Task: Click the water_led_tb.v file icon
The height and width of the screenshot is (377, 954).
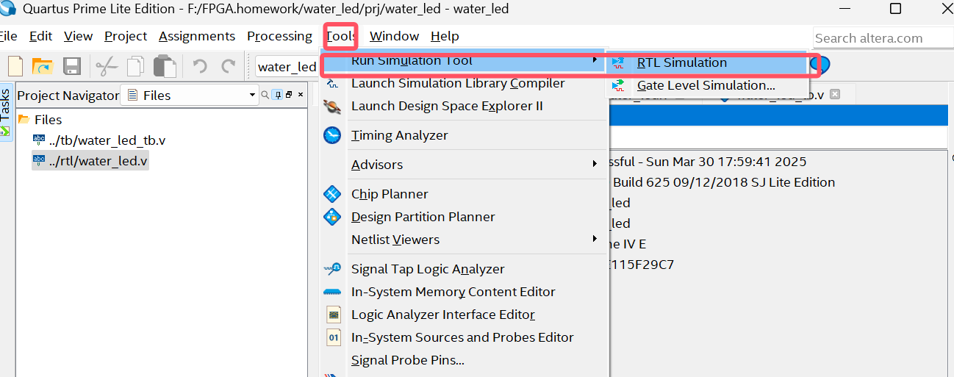Action: pyautogui.click(x=39, y=140)
